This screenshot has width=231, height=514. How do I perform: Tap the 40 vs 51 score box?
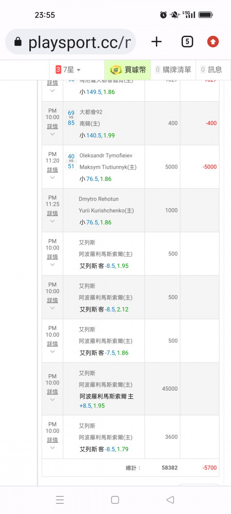(x=71, y=161)
